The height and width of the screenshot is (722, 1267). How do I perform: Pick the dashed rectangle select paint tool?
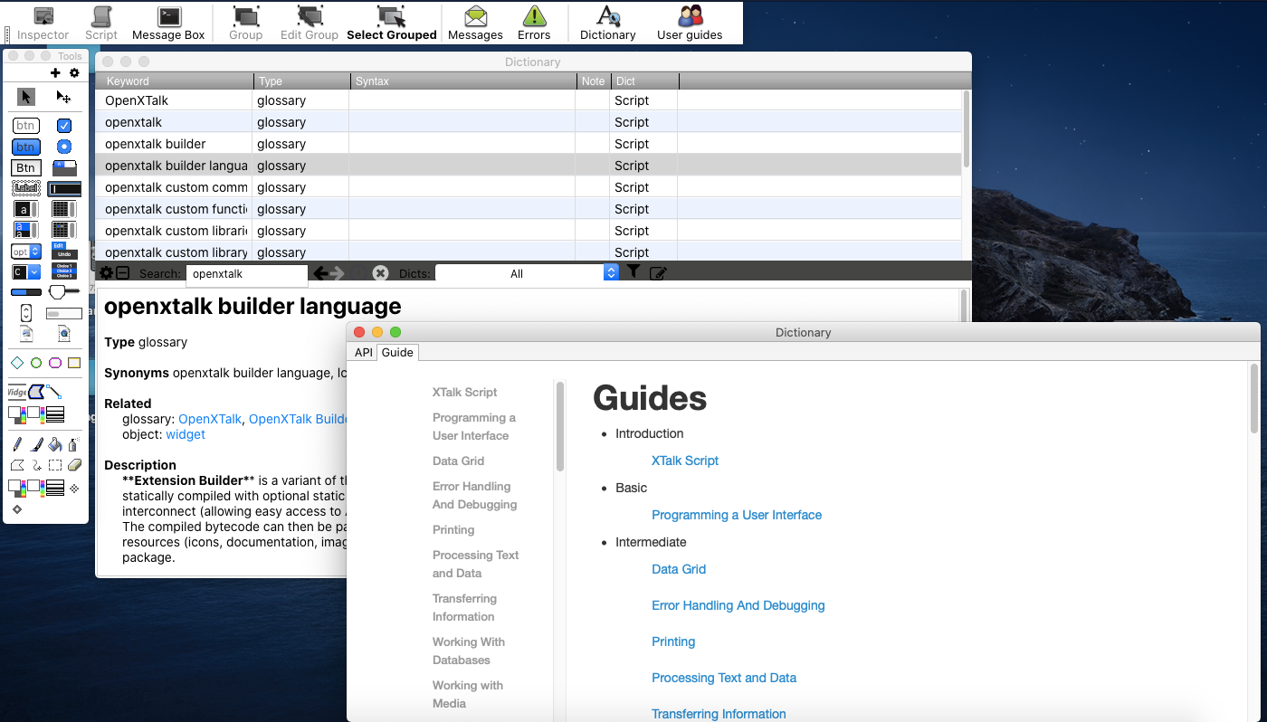55,465
